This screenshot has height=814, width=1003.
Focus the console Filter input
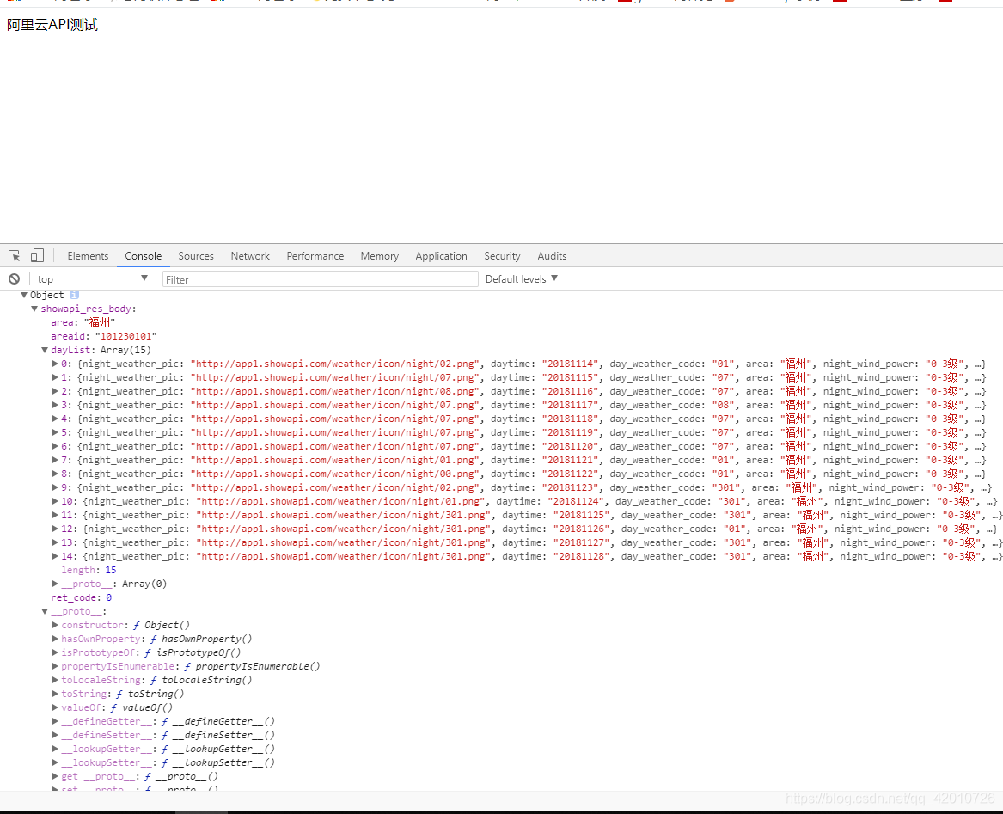[x=320, y=279]
